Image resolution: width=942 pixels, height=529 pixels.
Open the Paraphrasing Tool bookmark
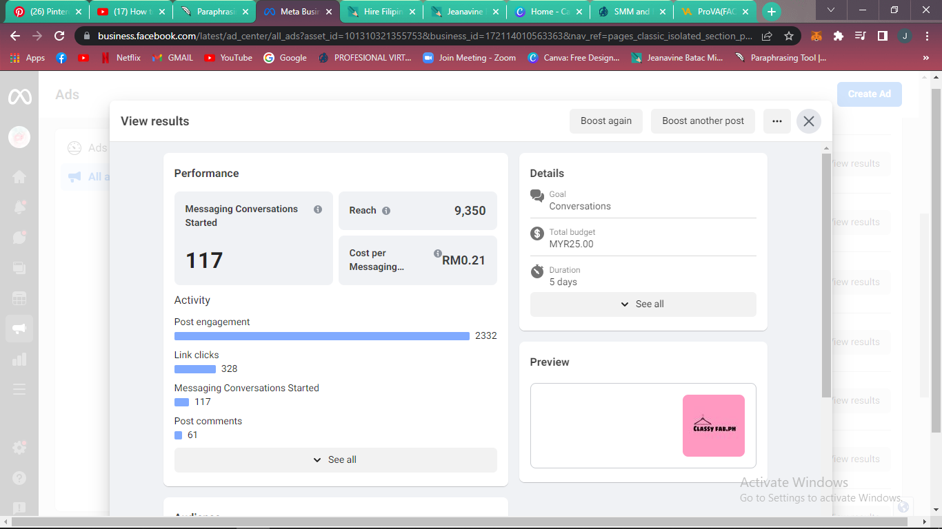pyautogui.click(x=781, y=58)
